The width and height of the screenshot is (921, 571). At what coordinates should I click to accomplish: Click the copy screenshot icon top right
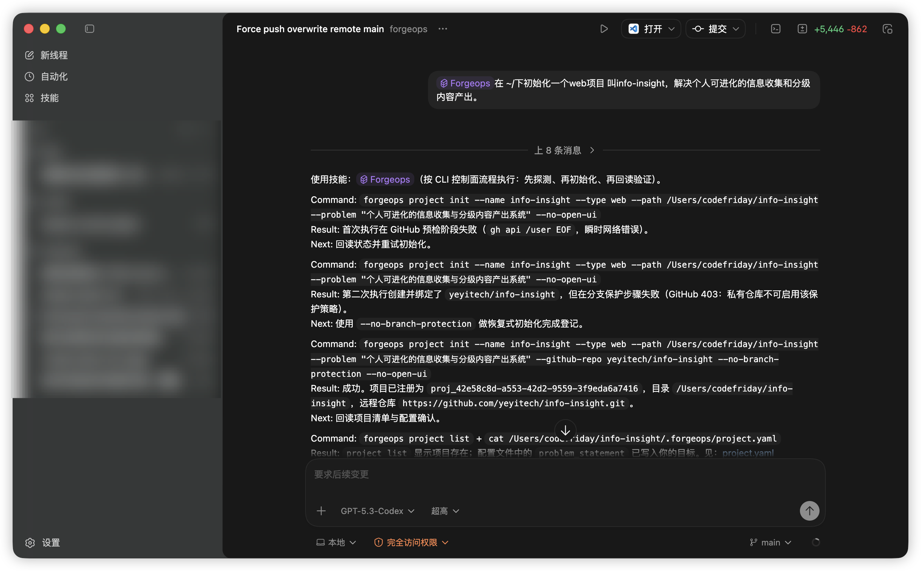coord(887,28)
